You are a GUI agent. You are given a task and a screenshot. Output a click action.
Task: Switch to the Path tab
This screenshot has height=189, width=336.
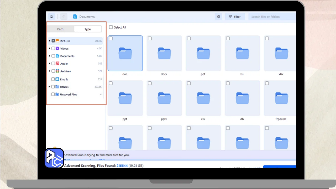(60, 29)
